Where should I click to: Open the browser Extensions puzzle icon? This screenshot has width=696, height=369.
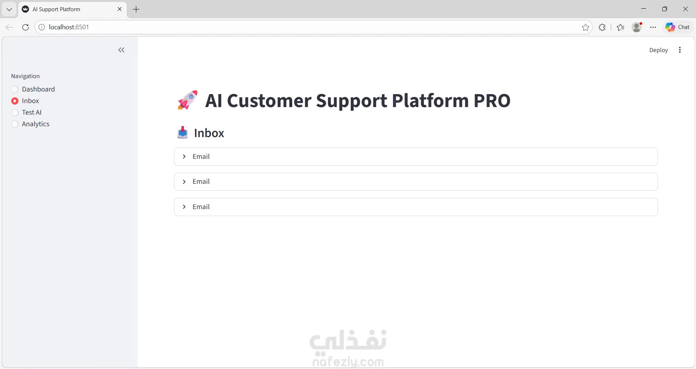coord(602,27)
